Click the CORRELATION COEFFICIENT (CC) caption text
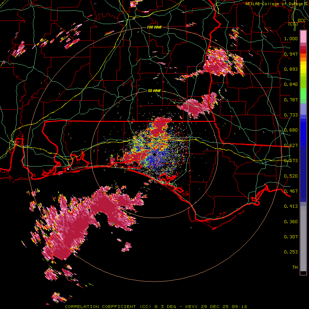Viewport: 309px width, 309px height. (108, 307)
